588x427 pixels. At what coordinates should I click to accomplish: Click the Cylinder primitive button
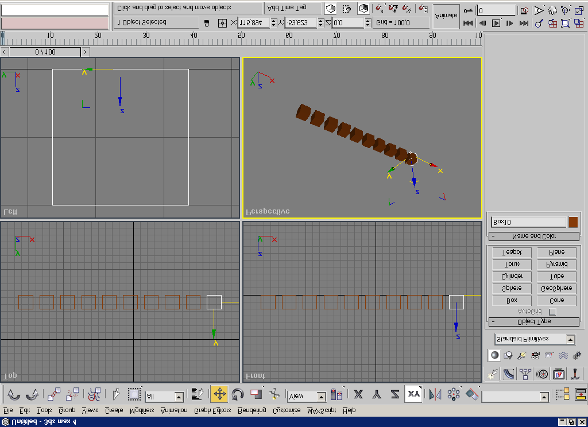[x=512, y=276]
